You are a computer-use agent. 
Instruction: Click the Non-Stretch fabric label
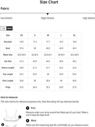(6, 18)
